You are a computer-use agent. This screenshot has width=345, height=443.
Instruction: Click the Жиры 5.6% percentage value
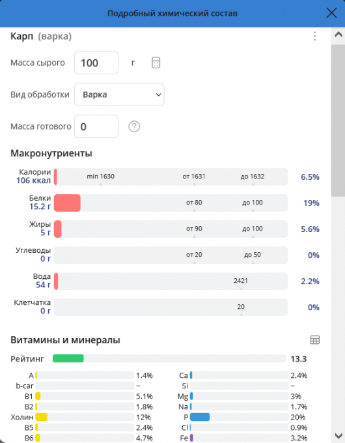(310, 229)
